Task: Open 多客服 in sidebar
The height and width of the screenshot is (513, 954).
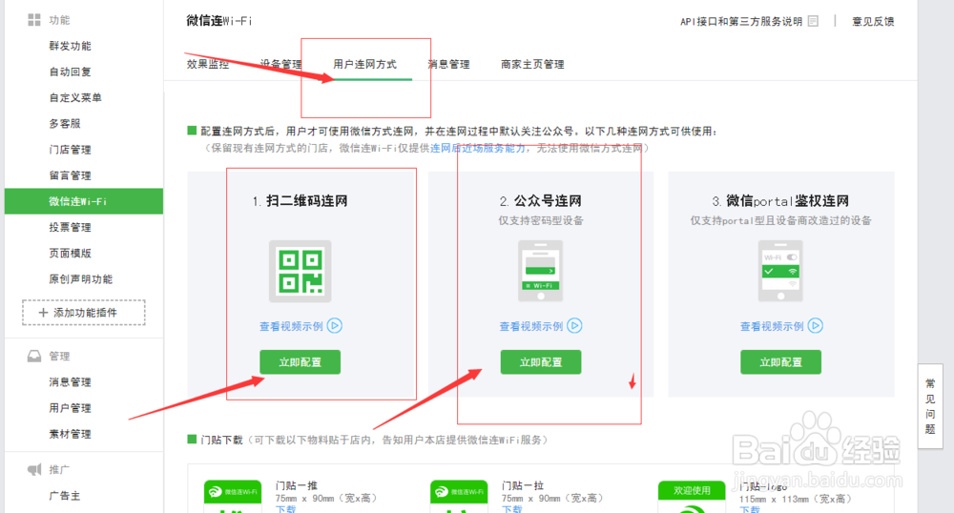Action: 65,123
